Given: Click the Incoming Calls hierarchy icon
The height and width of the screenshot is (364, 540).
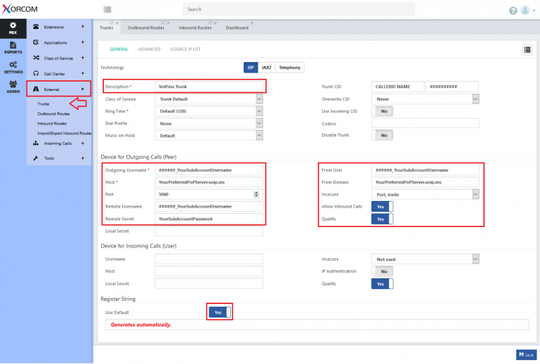Looking at the screenshot, I should pyautogui.click(x=36, y=143).
